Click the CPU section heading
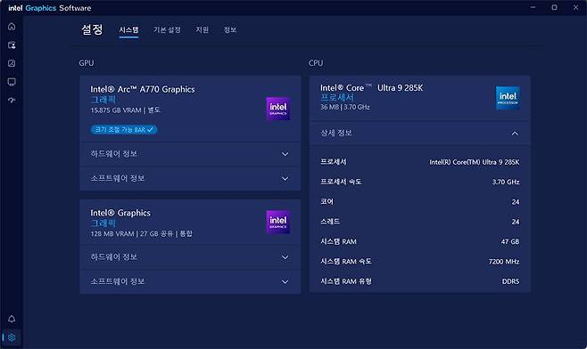587x349 pixels. [316, 63]
